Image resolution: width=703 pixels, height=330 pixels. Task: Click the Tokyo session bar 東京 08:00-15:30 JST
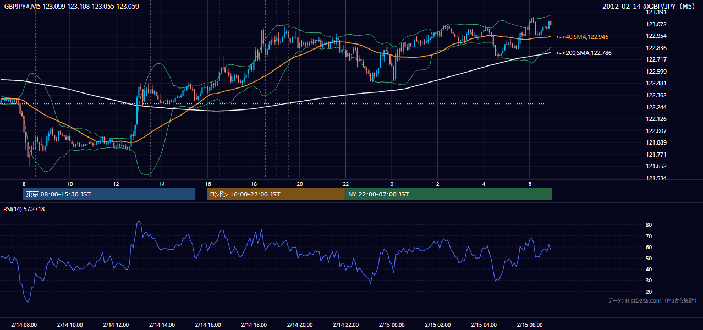pos(109,194)
